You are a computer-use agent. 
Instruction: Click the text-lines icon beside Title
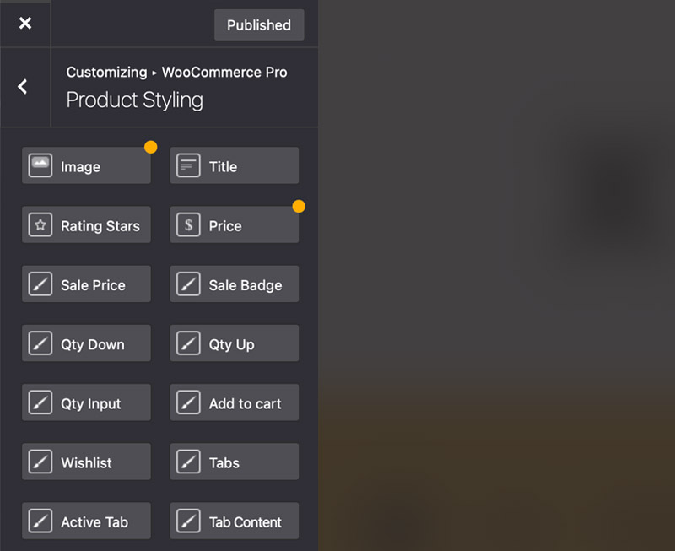click(188, 166)
